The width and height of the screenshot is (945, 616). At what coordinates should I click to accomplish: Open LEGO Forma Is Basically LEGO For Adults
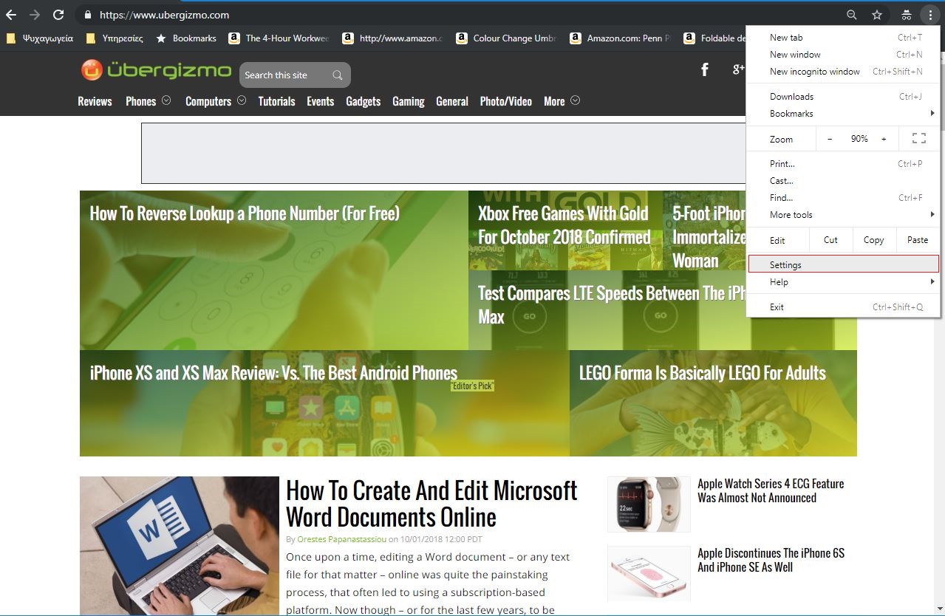pyautogui.click(x=703, y=373)
